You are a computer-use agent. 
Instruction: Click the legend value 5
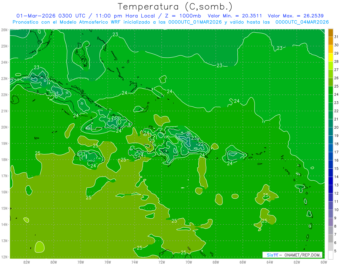click(335, 251)
